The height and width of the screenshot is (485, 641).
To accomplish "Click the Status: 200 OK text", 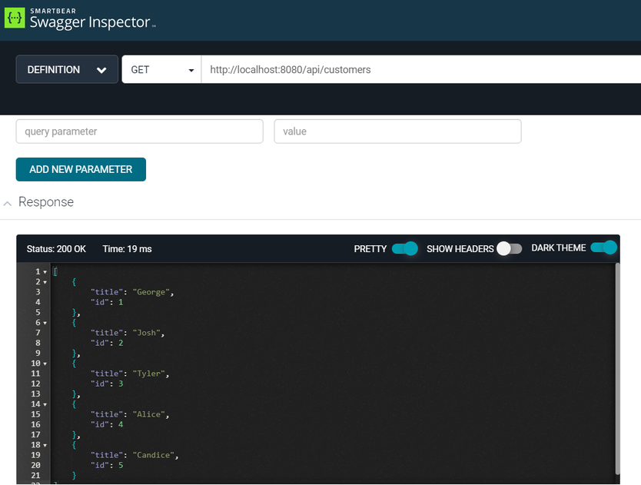I will pyautogui.click(x=56, y=249).
